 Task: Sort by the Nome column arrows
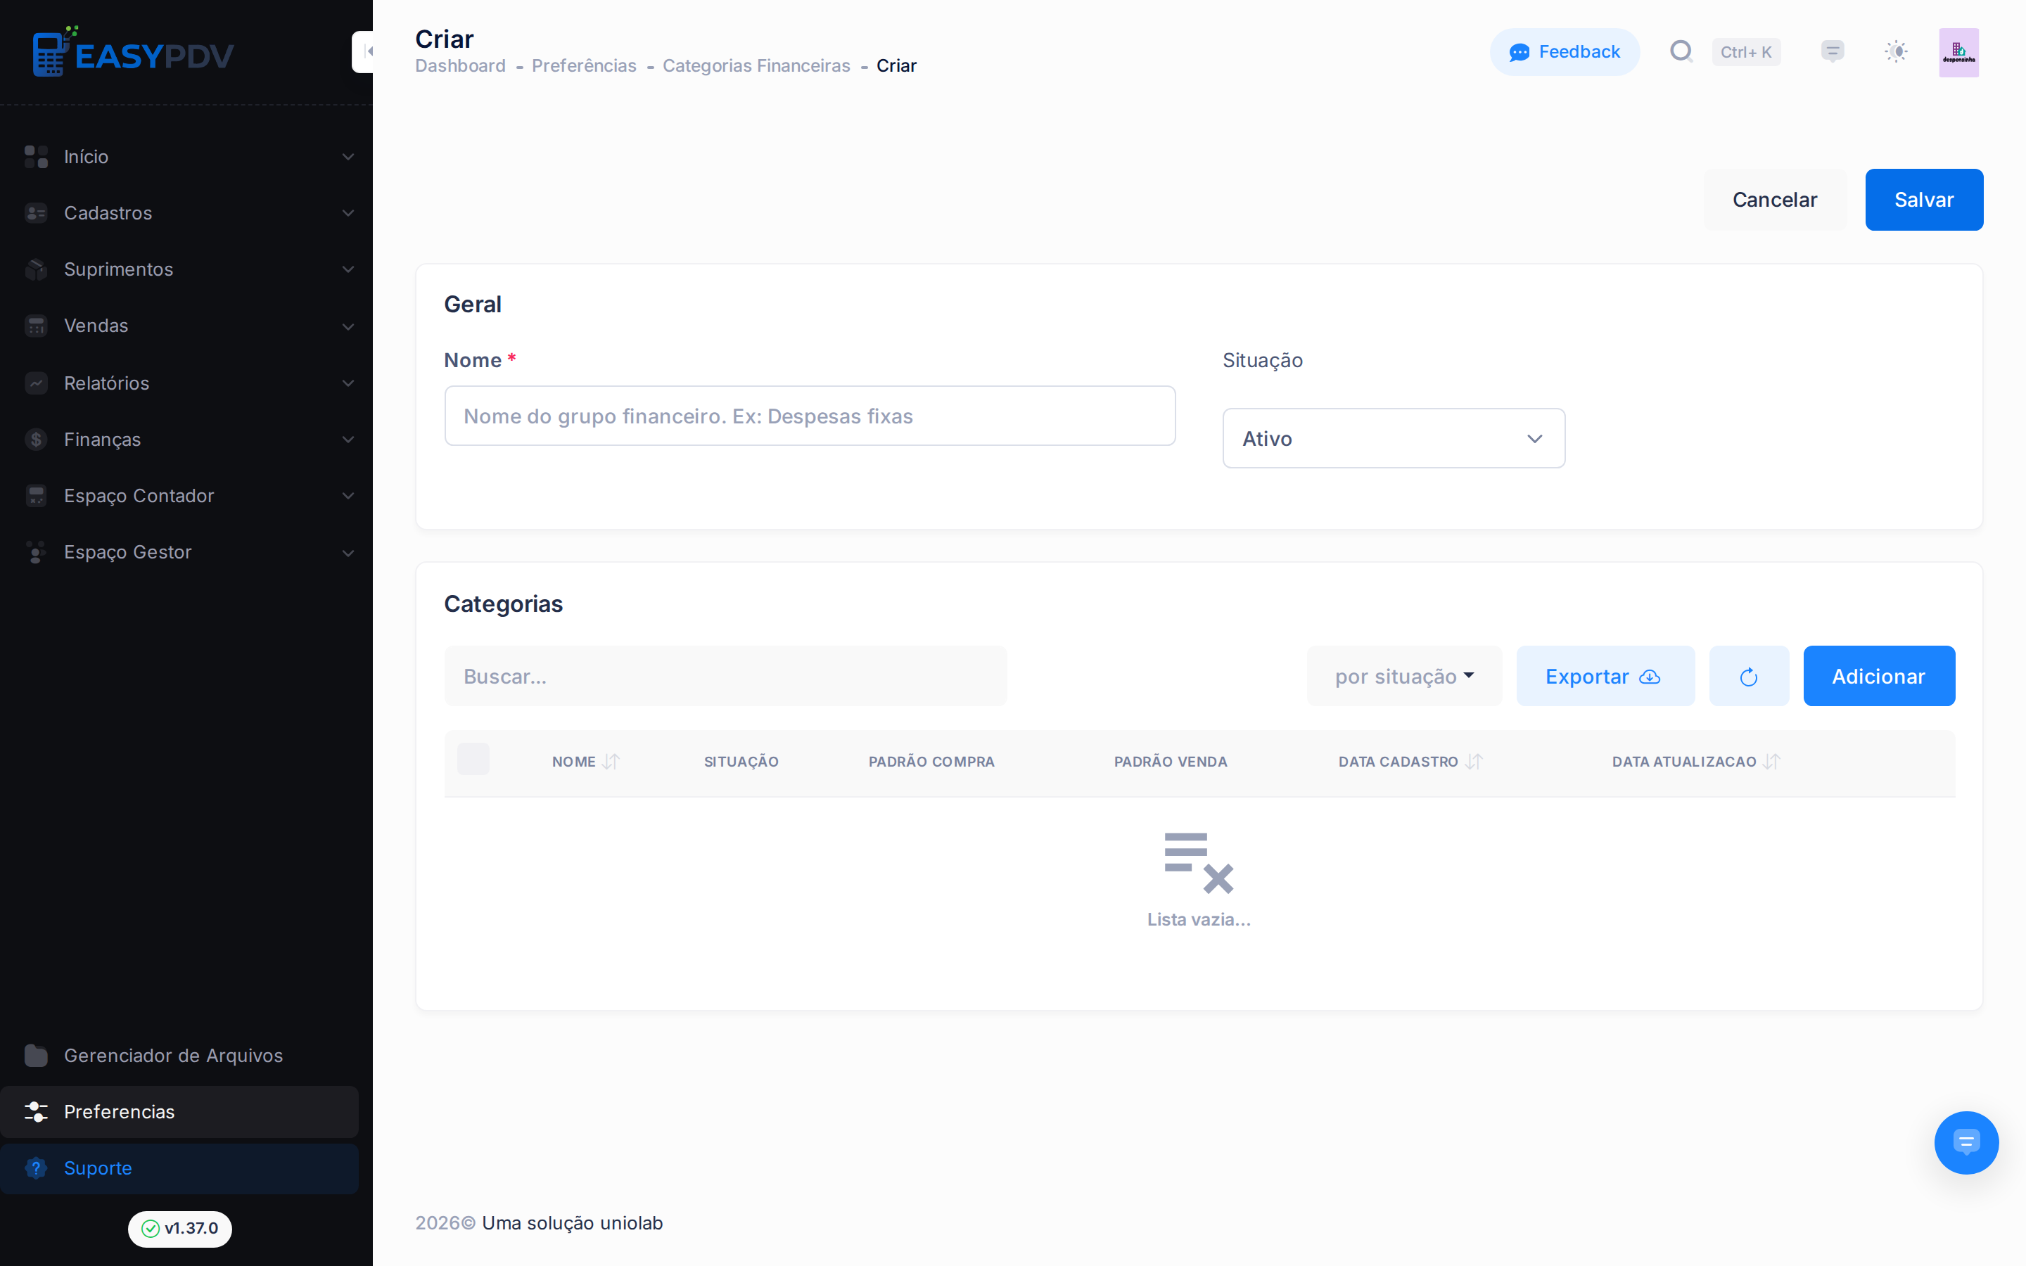611,761
